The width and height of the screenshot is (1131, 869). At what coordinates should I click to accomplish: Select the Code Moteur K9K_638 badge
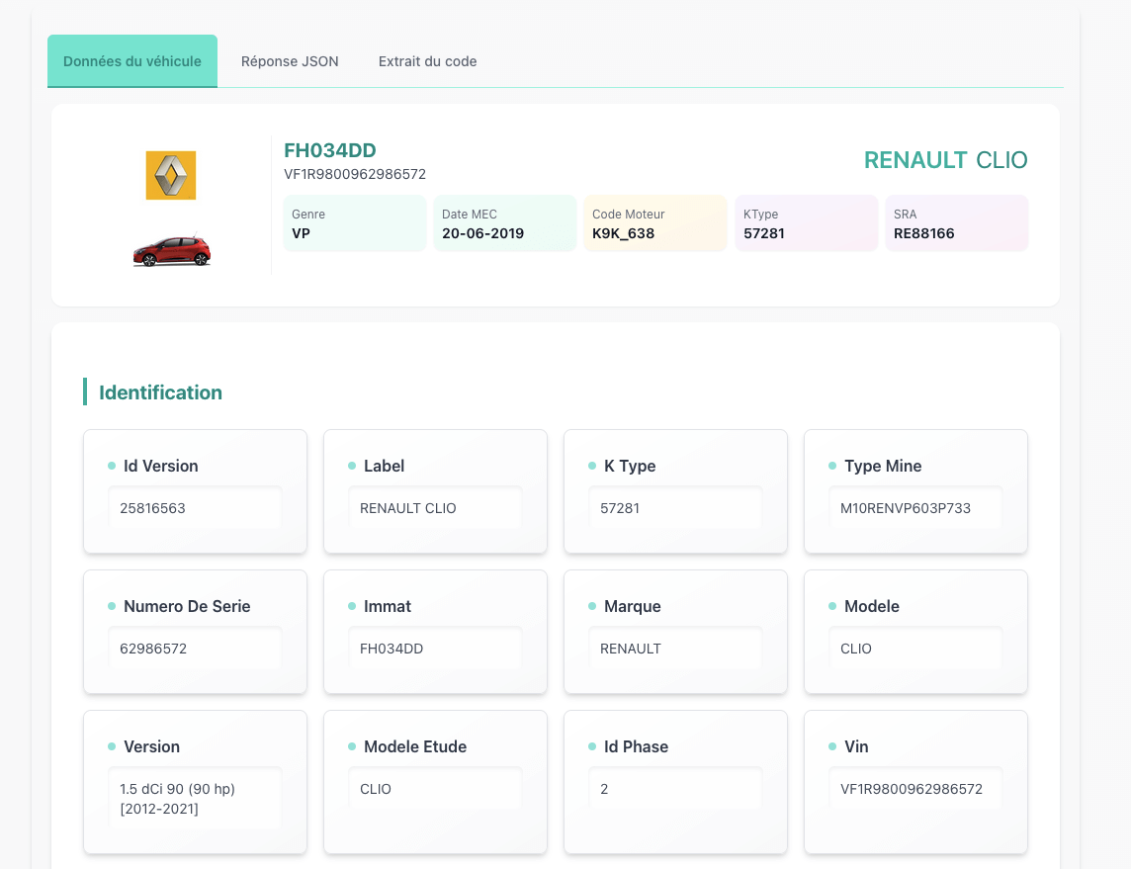pos(654,223)
